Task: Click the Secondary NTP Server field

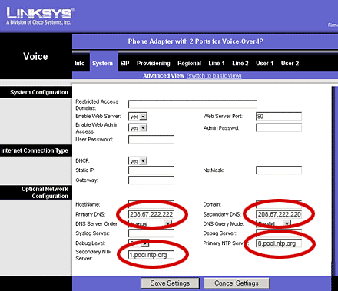Action: [151, 255]
